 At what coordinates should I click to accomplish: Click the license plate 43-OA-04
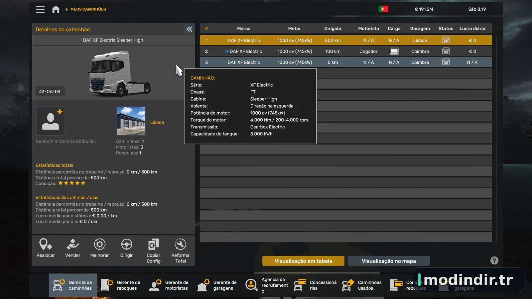point(50,92)
